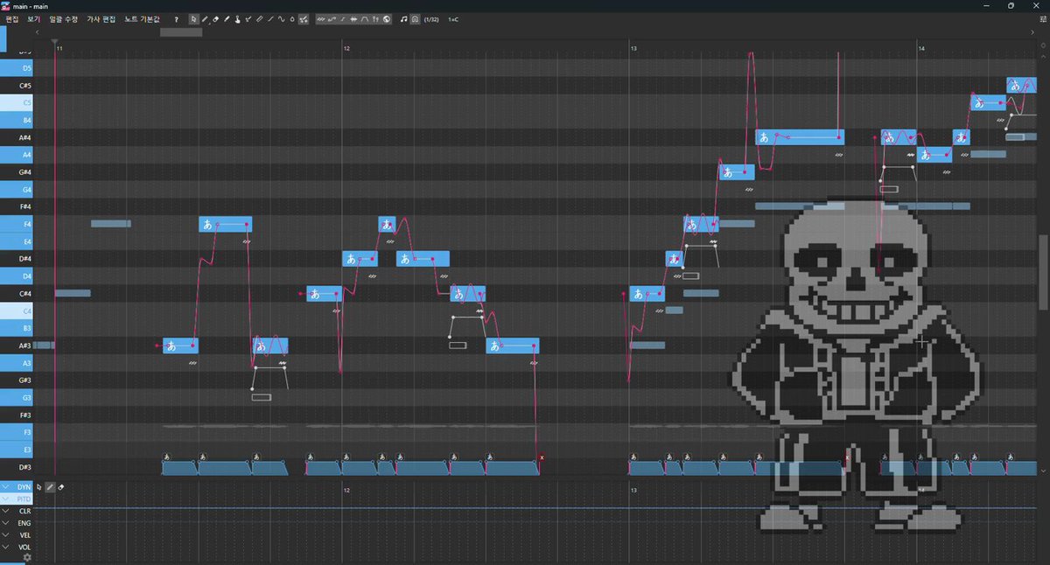Click the red x marker on the phoneme track
The width and height of the screenshot is (1050, 565).
click(542, 457)
